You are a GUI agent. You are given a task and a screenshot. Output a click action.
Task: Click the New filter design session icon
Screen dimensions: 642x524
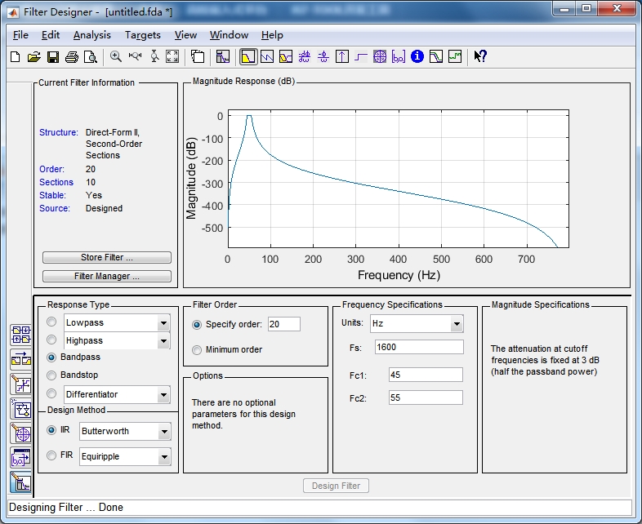(x=16, y=57)
